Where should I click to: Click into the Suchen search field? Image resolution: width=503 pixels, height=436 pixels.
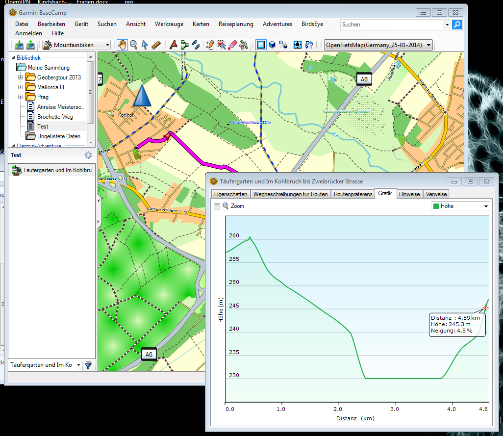[392, 25]
